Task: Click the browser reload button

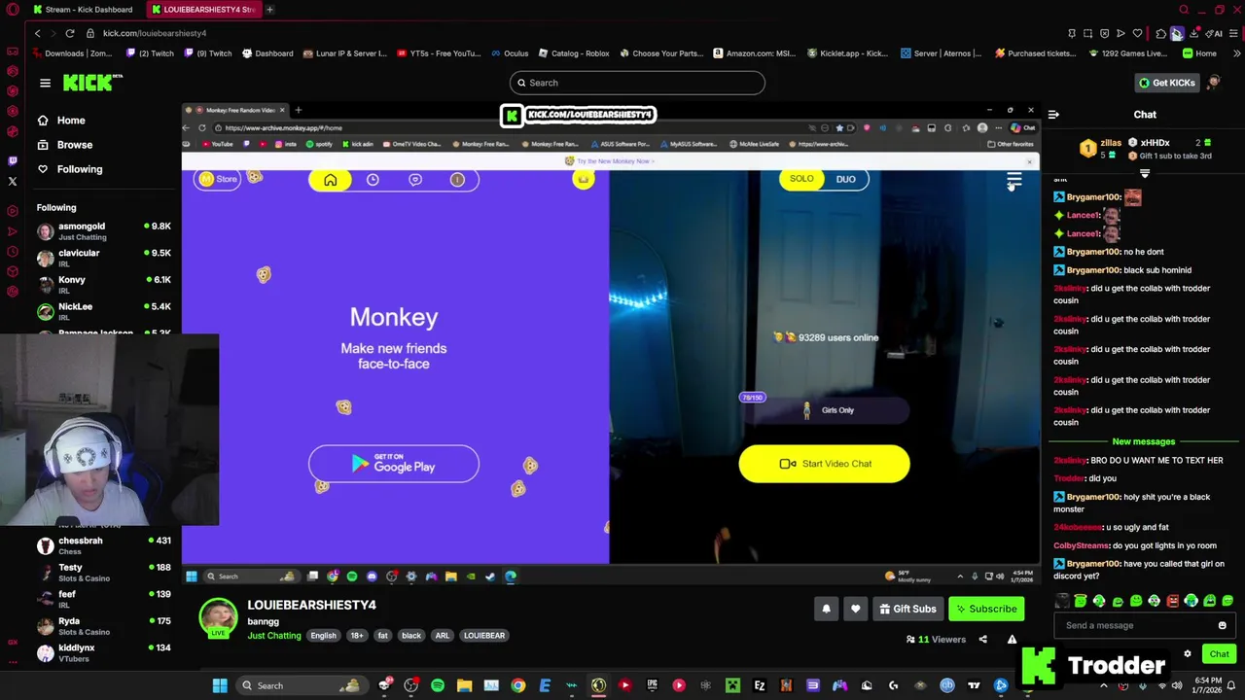Action: point(70,33)
